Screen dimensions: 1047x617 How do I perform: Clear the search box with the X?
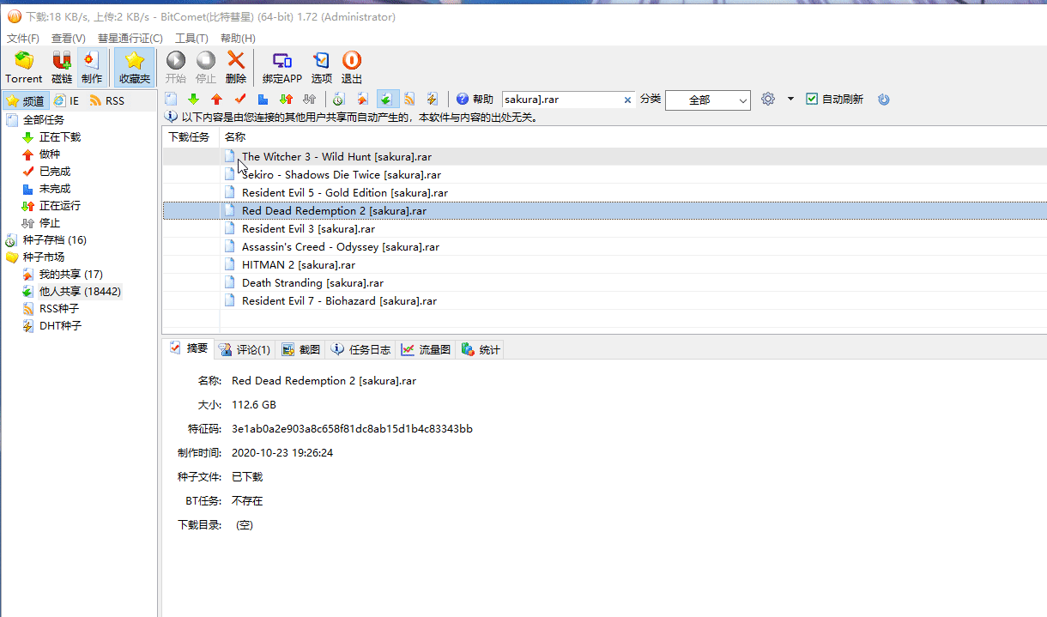tap(627, 100)
